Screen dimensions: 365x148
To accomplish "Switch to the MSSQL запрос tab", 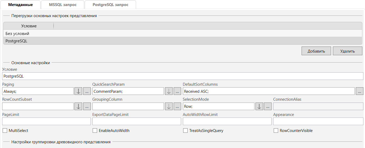I will [x=63, y=5].
